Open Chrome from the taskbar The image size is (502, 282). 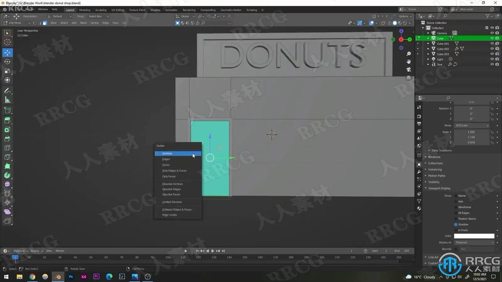pyautogui.click(x=32, y=277)
